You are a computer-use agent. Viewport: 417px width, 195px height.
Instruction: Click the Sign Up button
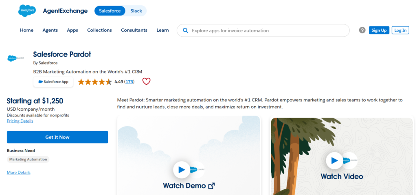379,30
